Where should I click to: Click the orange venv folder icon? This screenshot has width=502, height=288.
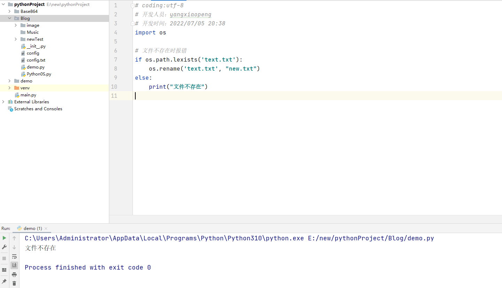click(17, 88)
